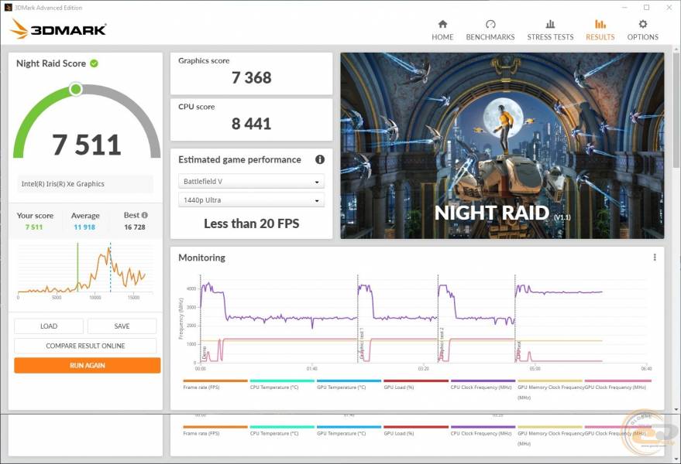Click the dashed blue line in the distribution chart
Image resolution: width=681 pixels, height=464 pixels.
(x=110, y=267)
